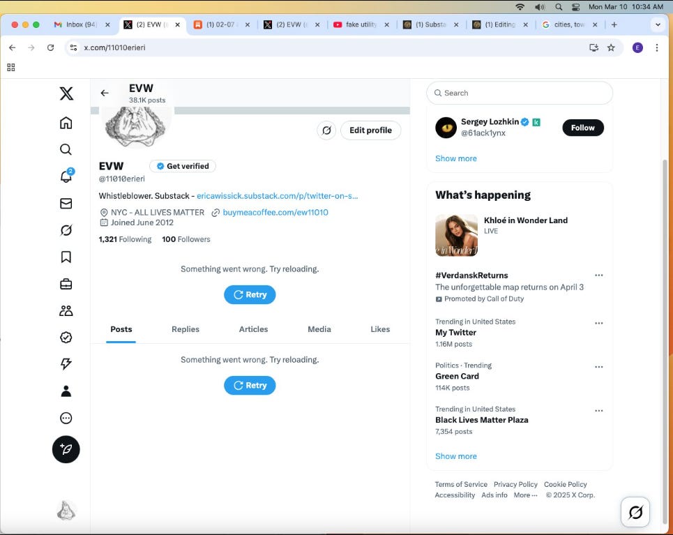Open Profile person icon in sidebar
This screenshot has width=673, height=535.
coord(66,391)
